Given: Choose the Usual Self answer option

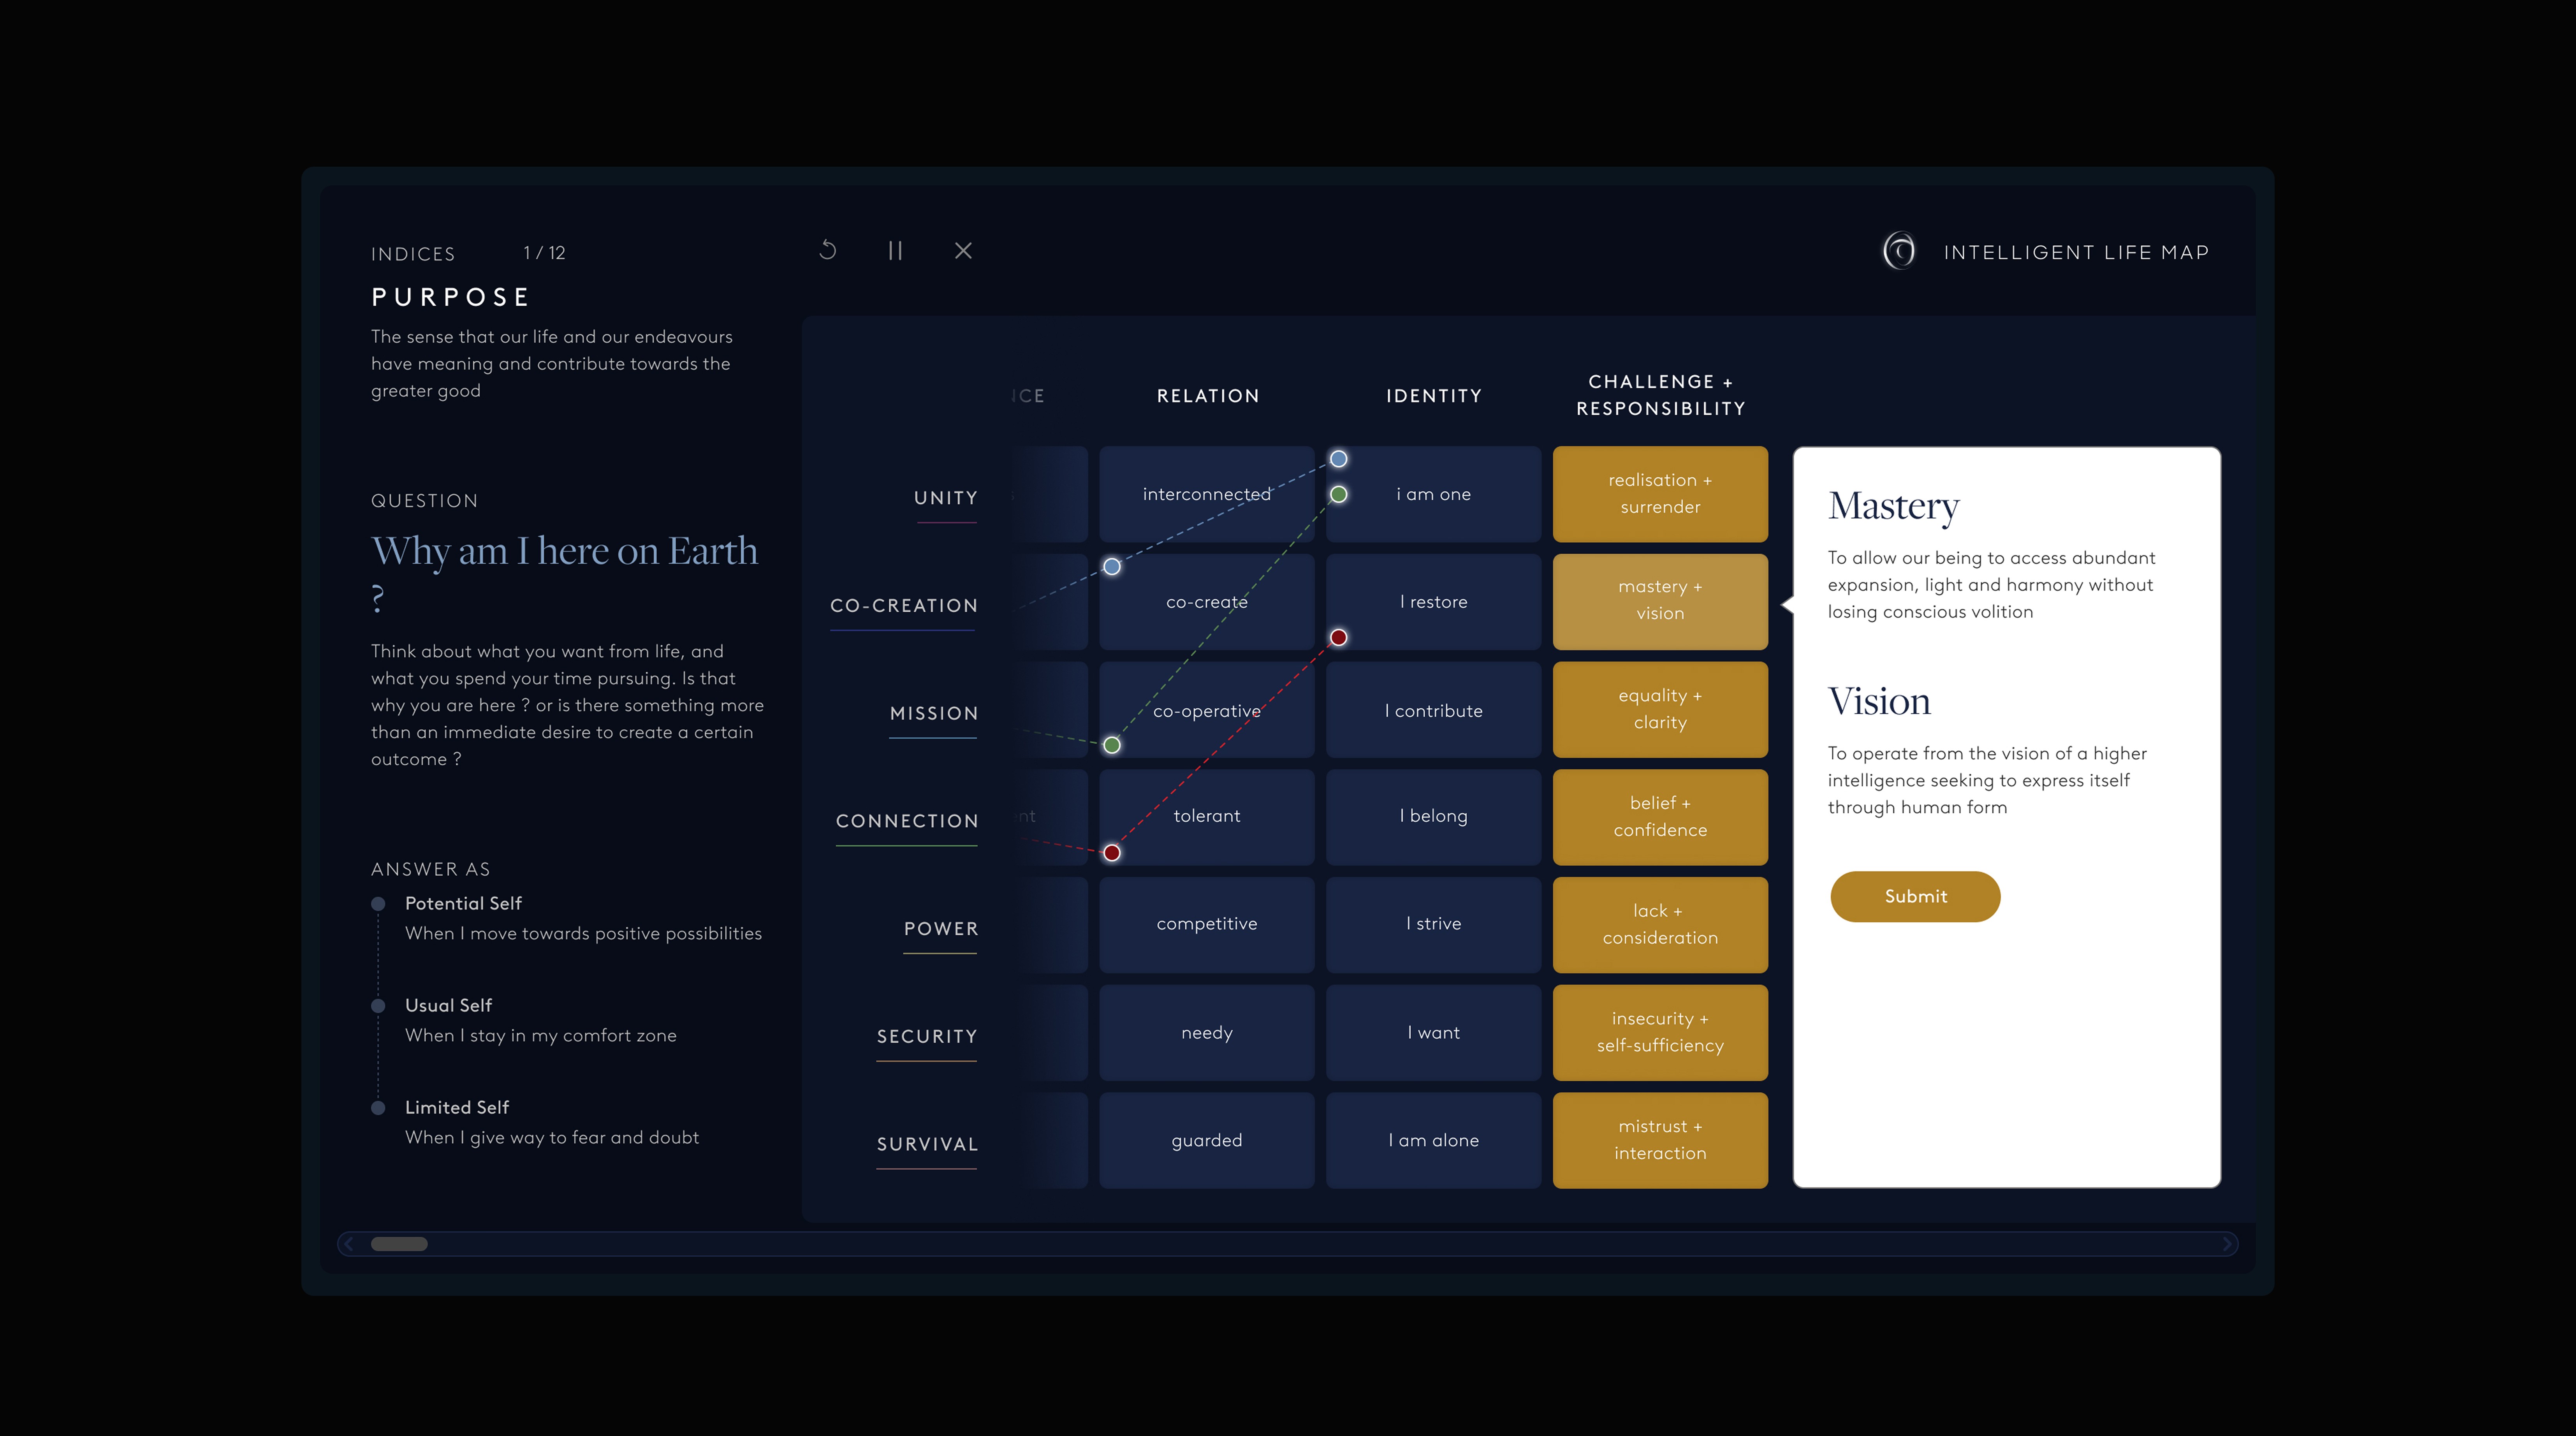Looking at the screenshot, I should tap(448, 1005).
